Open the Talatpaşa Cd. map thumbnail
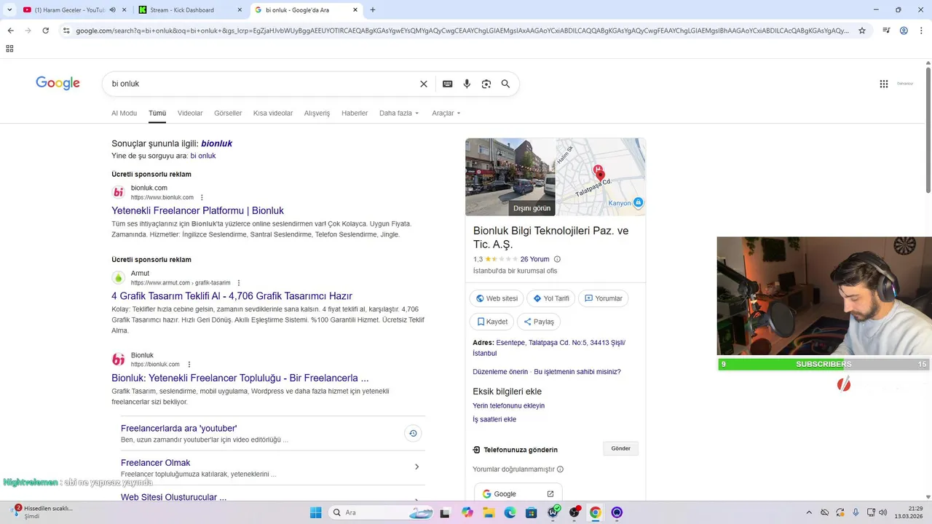The width and height of the screenshot is (932, 524). point(601,177)
